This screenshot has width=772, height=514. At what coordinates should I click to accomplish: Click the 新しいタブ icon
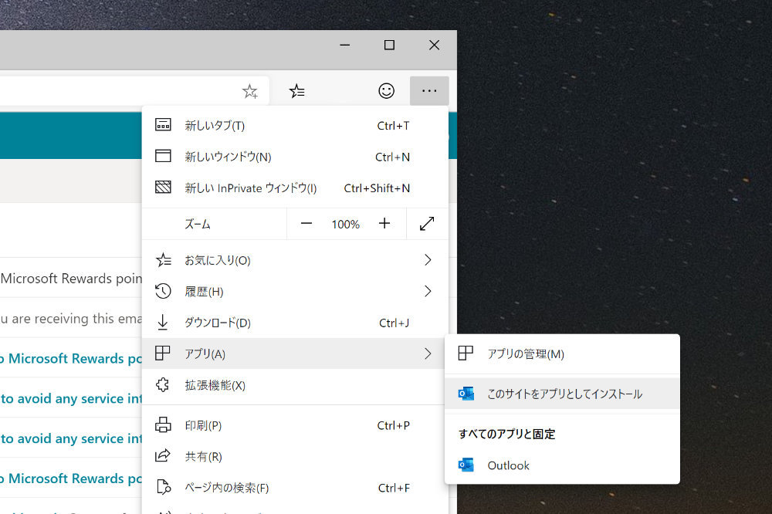click(x=163, y=125)
